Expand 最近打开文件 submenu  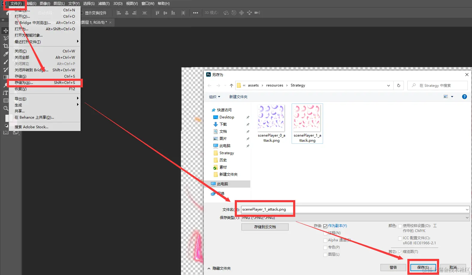click(x=45, y=42)
